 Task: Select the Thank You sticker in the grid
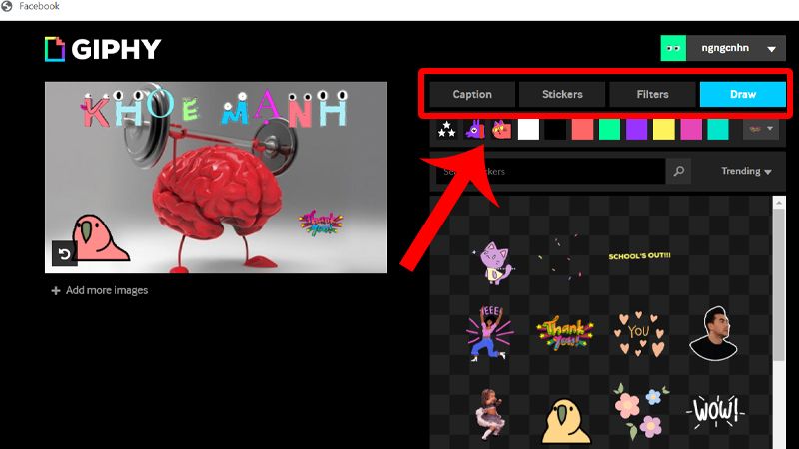[564, 333]
